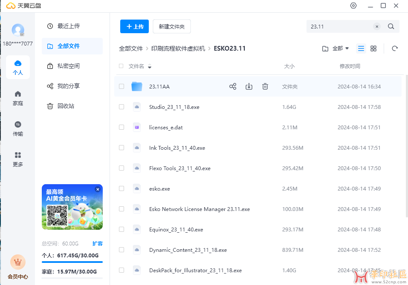Click the search magnifier icon
Screen dimensions: 408x285
(391, 26)
